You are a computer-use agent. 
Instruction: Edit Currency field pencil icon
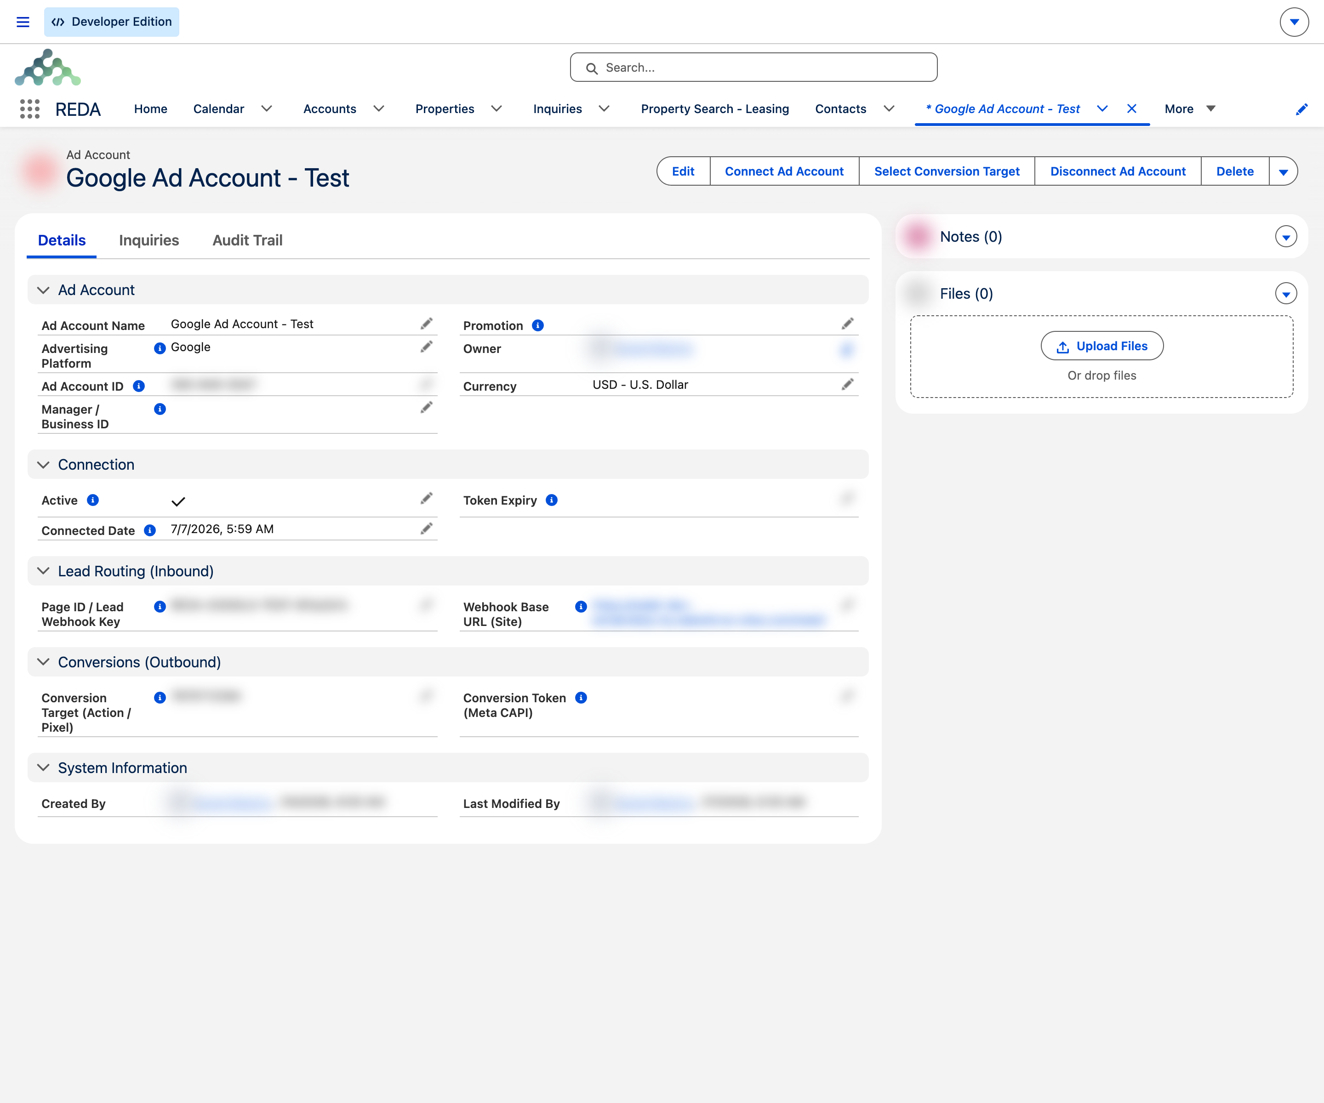point(847,385)
